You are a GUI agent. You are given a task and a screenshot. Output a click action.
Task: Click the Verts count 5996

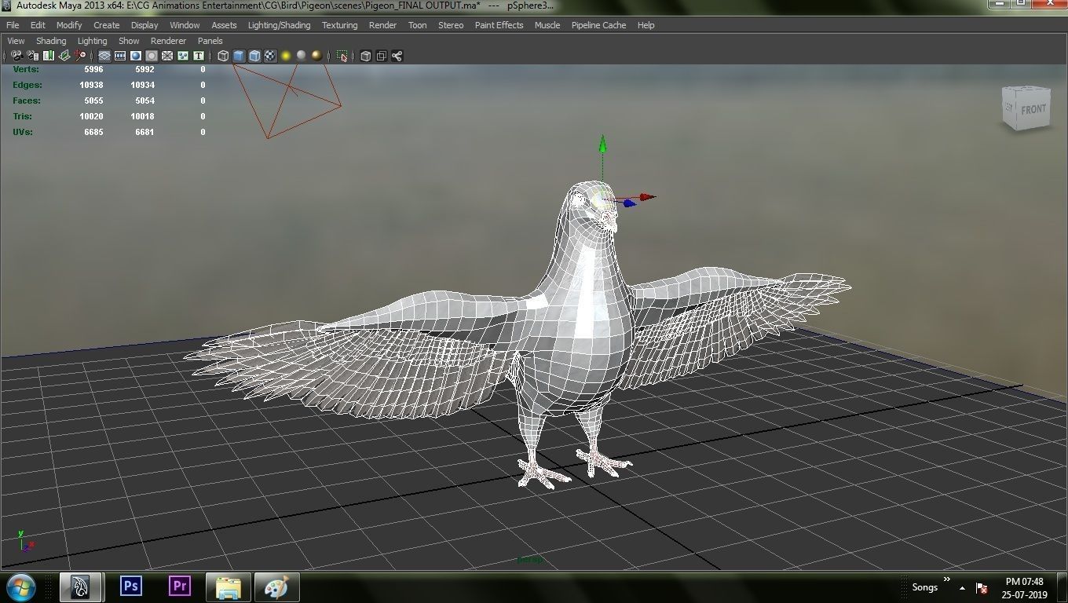coord(93,69)
